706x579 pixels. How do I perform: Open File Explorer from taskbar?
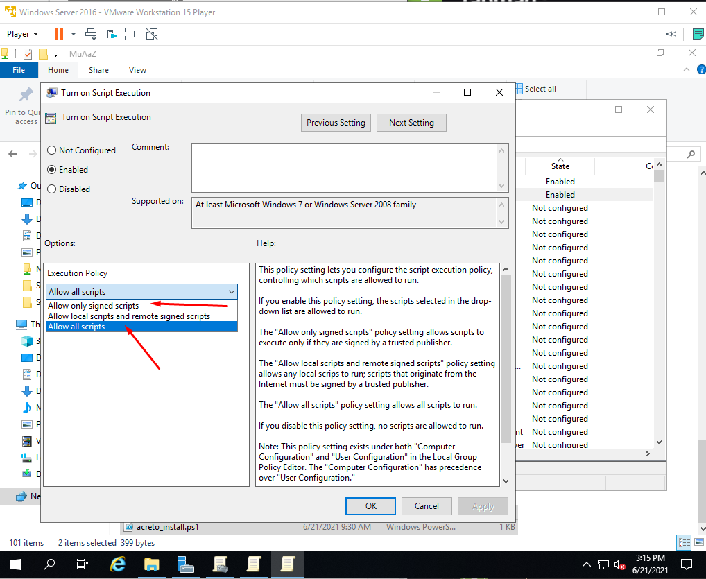(x=152, y=564)
